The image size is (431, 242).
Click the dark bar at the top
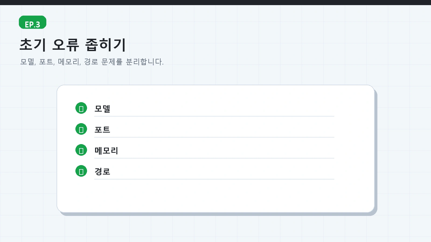pyautogui.click(x=215, y=2)
